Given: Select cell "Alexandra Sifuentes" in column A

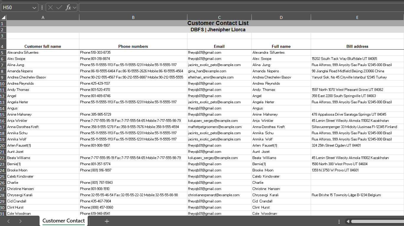Looking at the screenshot, I should [43, 53].
